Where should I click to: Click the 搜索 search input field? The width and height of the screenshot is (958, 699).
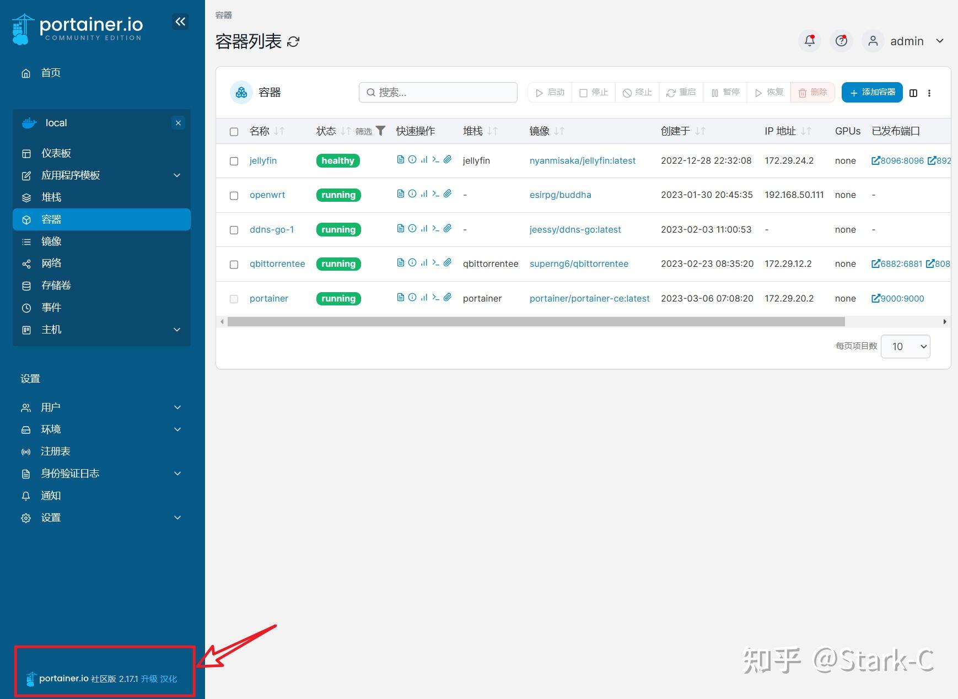pyautogui.click(x=438, y=92)
